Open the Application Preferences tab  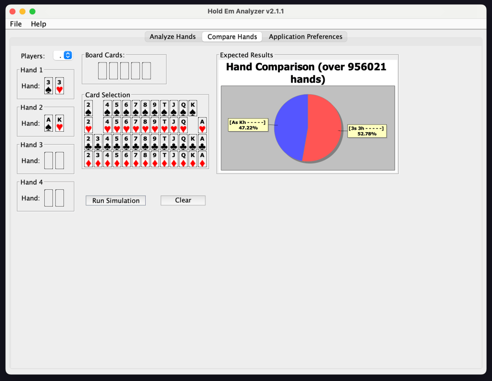(305, 37)
